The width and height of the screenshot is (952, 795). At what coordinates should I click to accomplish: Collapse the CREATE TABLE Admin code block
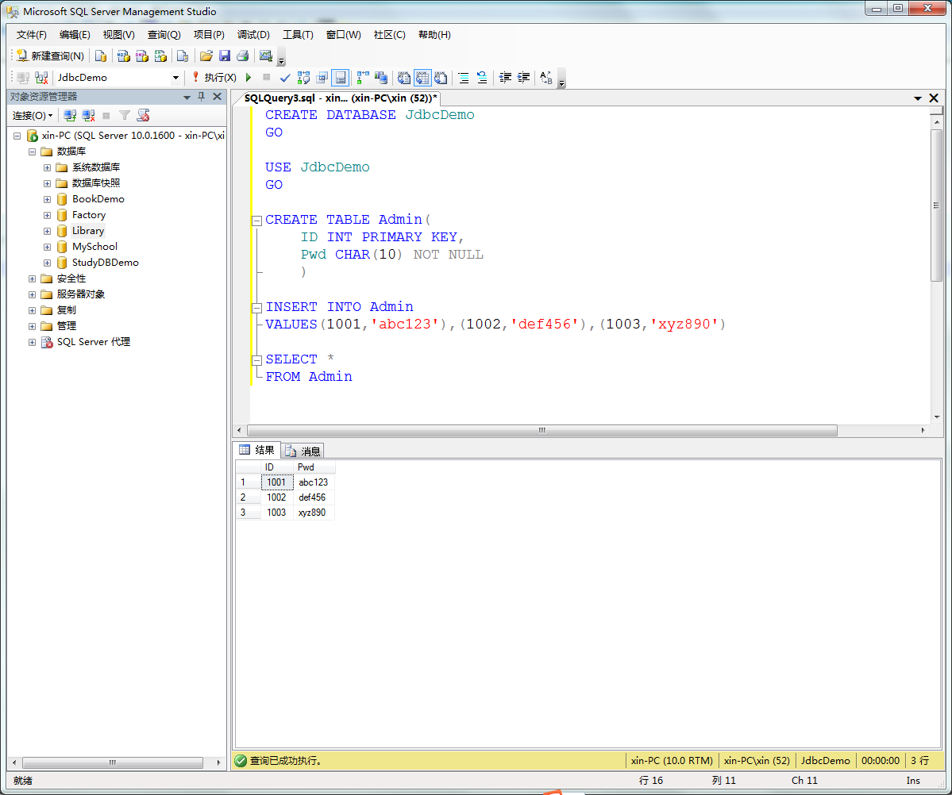click(x=256, y=221)
